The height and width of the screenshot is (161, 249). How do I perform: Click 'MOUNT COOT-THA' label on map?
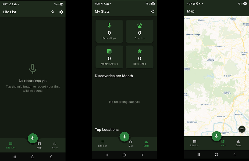coord(227,93)
